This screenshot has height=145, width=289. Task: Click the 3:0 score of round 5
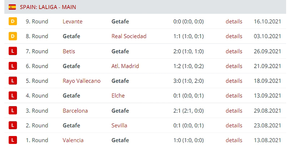click(177, 81)
